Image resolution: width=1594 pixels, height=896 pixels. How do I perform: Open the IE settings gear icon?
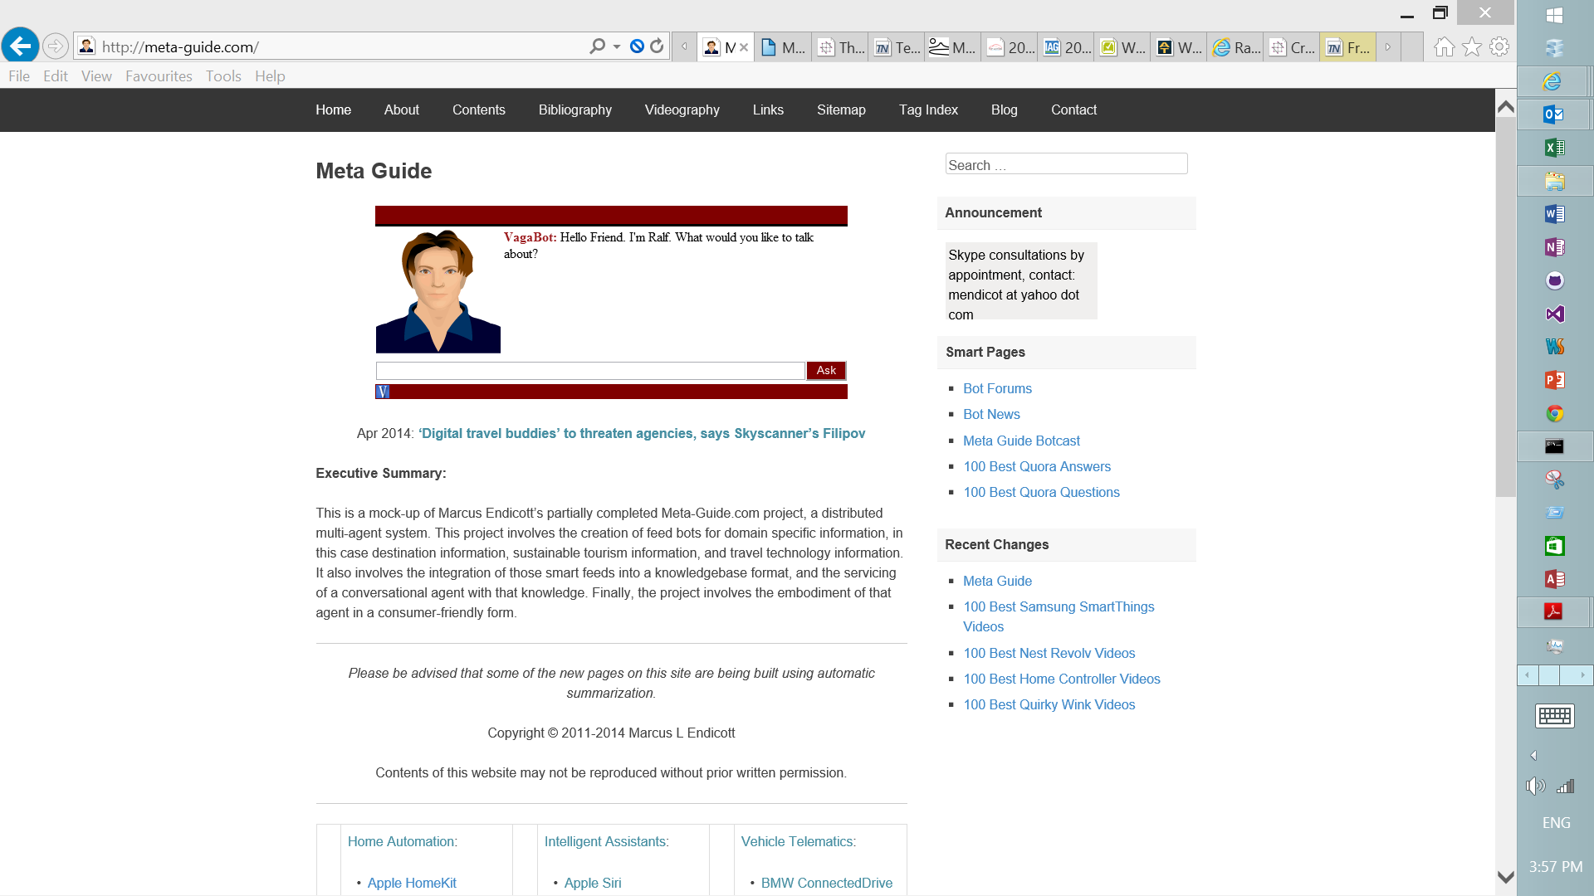pyautogui.click(x=1499, y=47)
